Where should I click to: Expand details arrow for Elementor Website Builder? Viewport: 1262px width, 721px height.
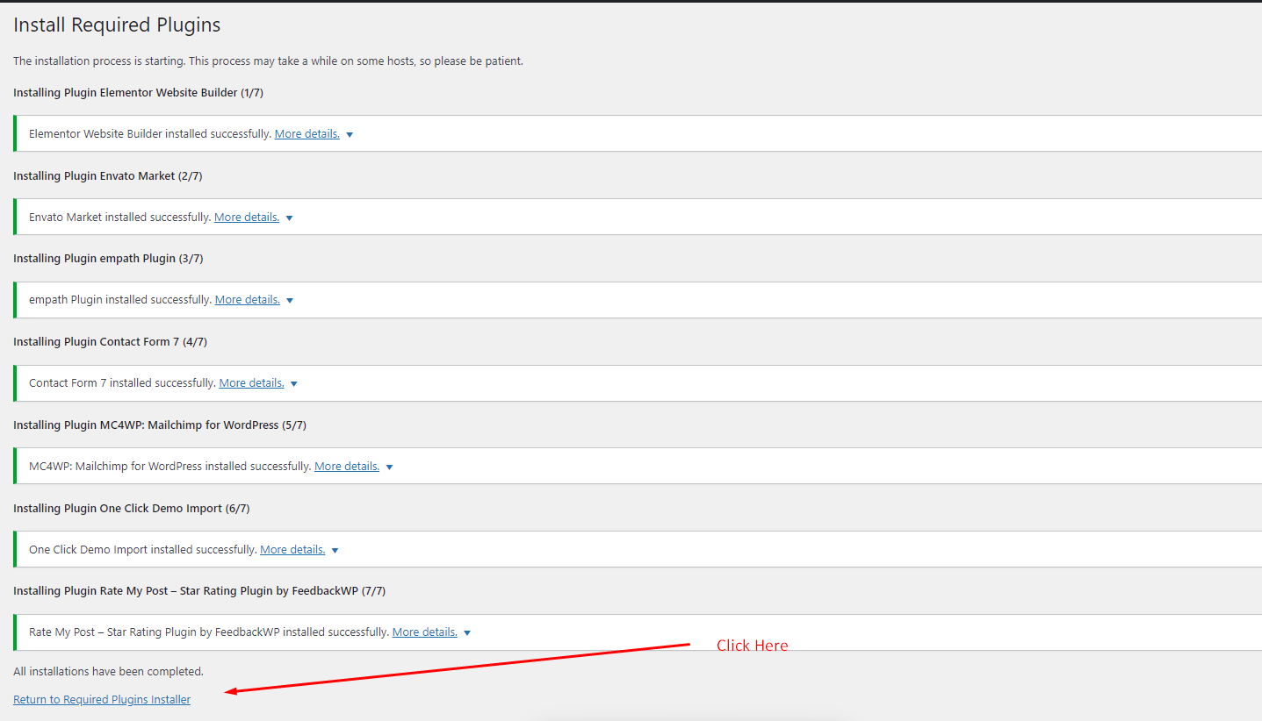350,135
